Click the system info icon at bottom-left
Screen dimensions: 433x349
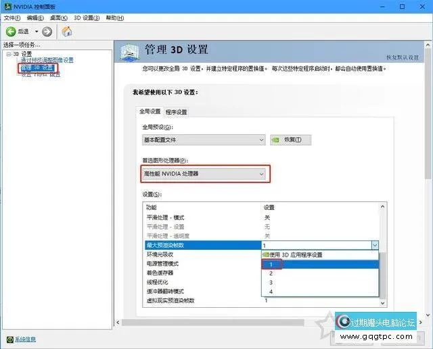pyautogui.click(x=10, y=340)
